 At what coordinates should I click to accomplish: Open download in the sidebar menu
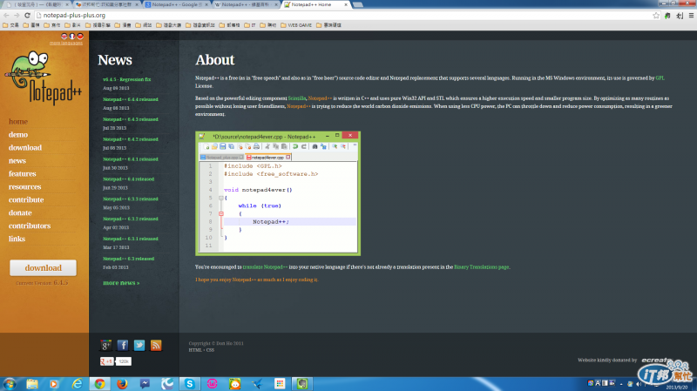(x=25, y=147)
